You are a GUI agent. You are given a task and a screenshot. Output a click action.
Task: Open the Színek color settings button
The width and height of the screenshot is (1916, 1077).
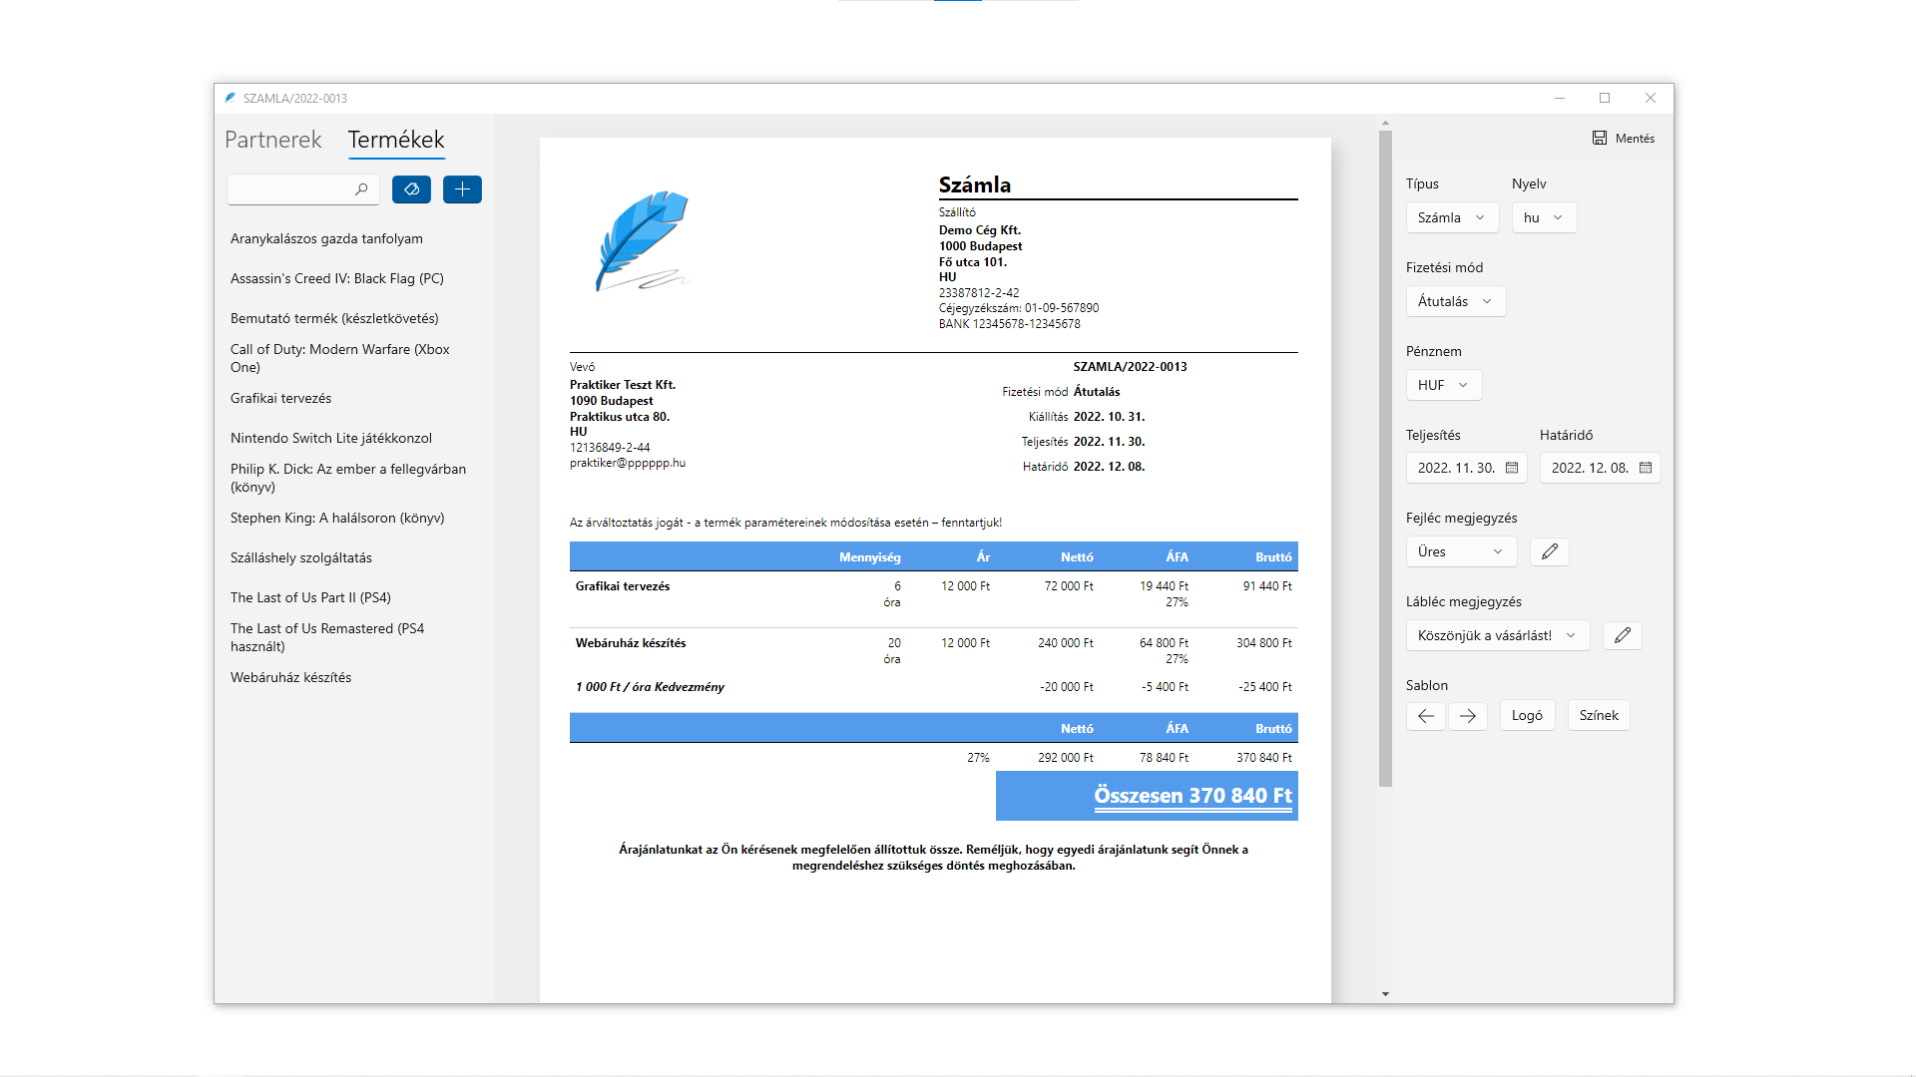(1599, 715)
